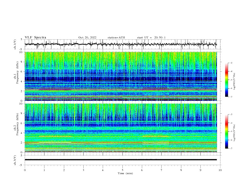The image size is (248, 191).
Task: Click the "ch.1(V)" waveform axis label
Action: tap(15, 44)
